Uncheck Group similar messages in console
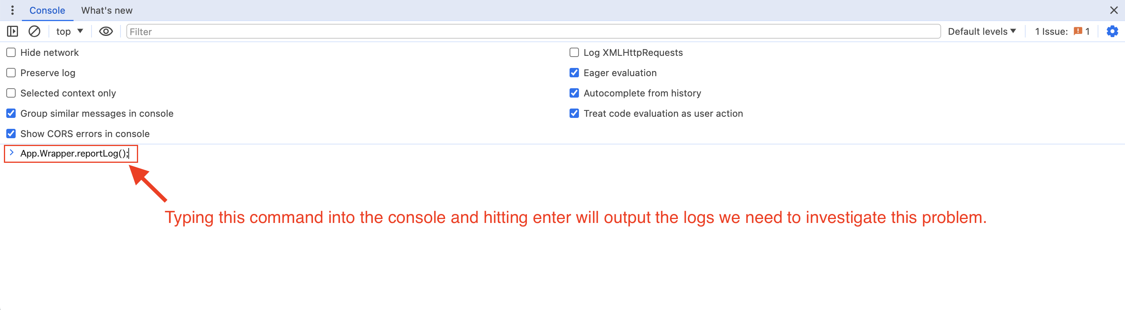The width and height of the screenshot is (1125, 310). click(11, 113)
